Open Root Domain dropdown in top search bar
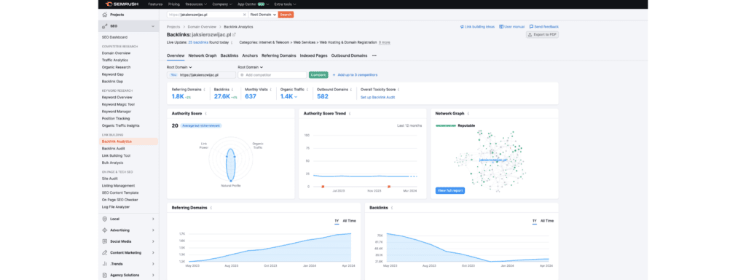746x280 pixels. (x=263, y=15)
